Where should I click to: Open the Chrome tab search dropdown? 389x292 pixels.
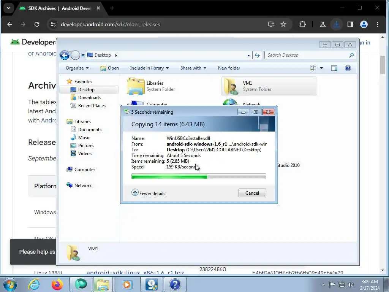pos(9,8)
